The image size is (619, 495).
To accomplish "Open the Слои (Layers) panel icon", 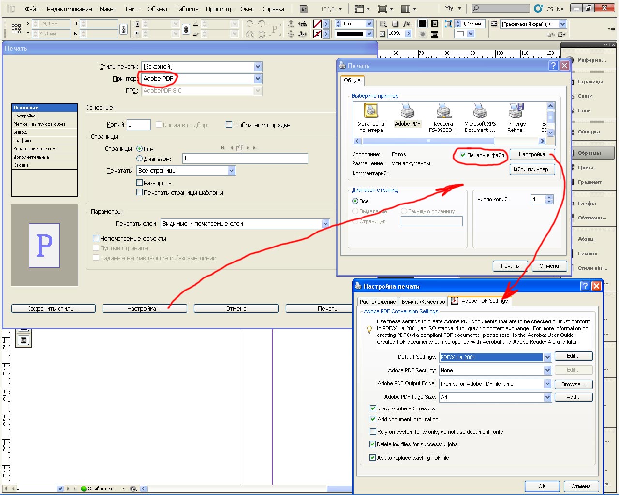I will [x=584, y=111].
